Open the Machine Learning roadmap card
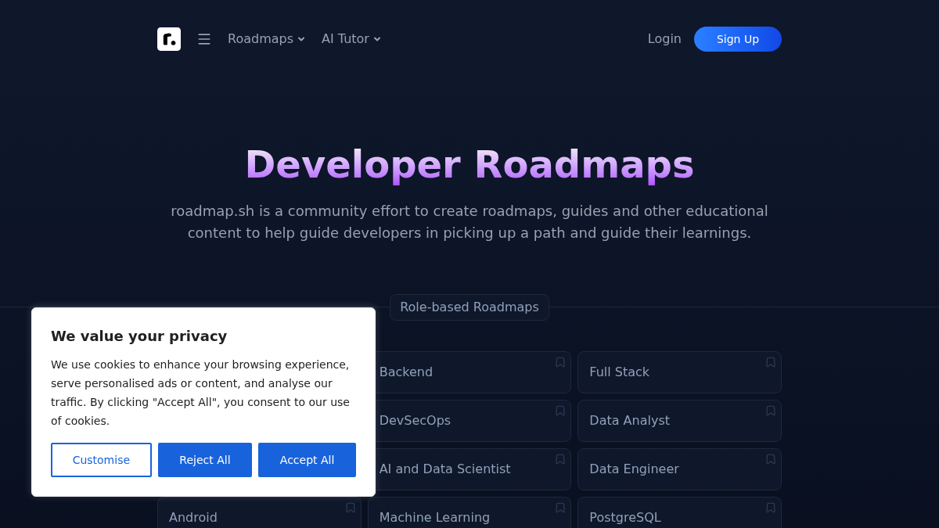This screenshot has width=939, height=528. click(x=469, y=513)
